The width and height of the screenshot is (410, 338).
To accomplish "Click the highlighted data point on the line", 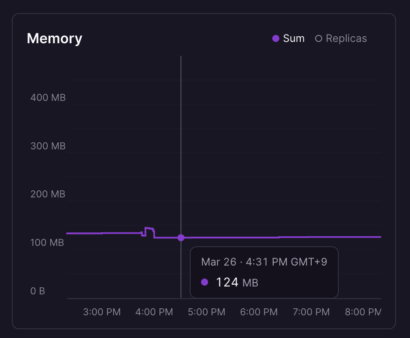I will tap(181, 238).
